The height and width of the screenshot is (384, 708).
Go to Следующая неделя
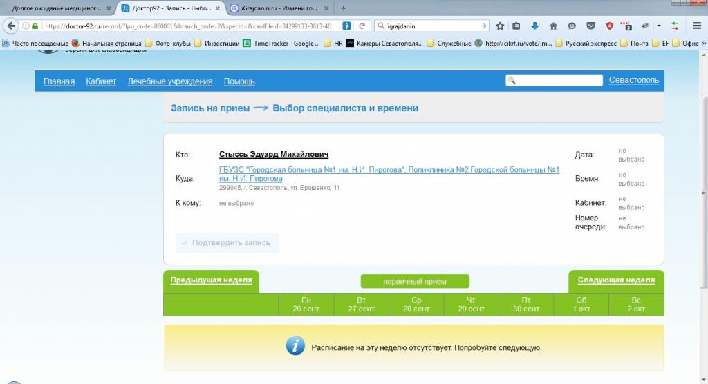pos(616,280)
